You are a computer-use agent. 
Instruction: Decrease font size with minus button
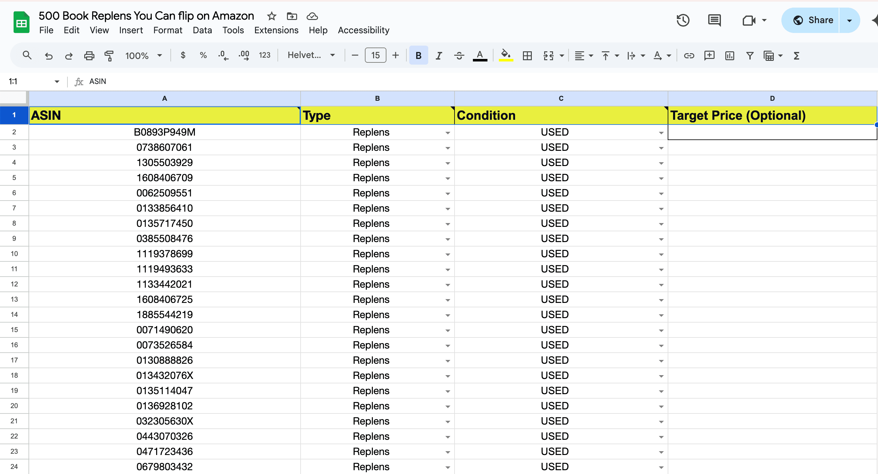355,55
